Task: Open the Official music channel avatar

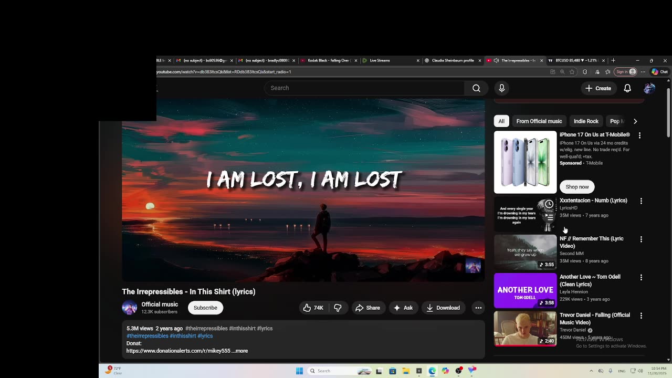Action: click(129, 308)
